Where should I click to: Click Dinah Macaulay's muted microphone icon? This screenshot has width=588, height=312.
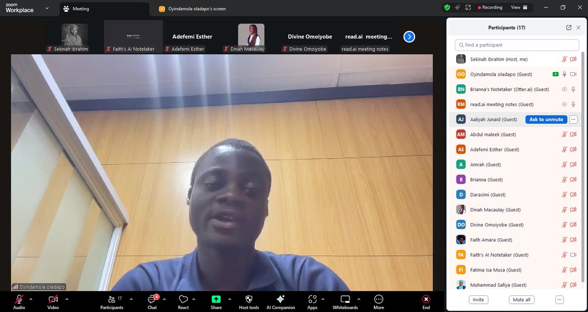(x=564, y=210)
